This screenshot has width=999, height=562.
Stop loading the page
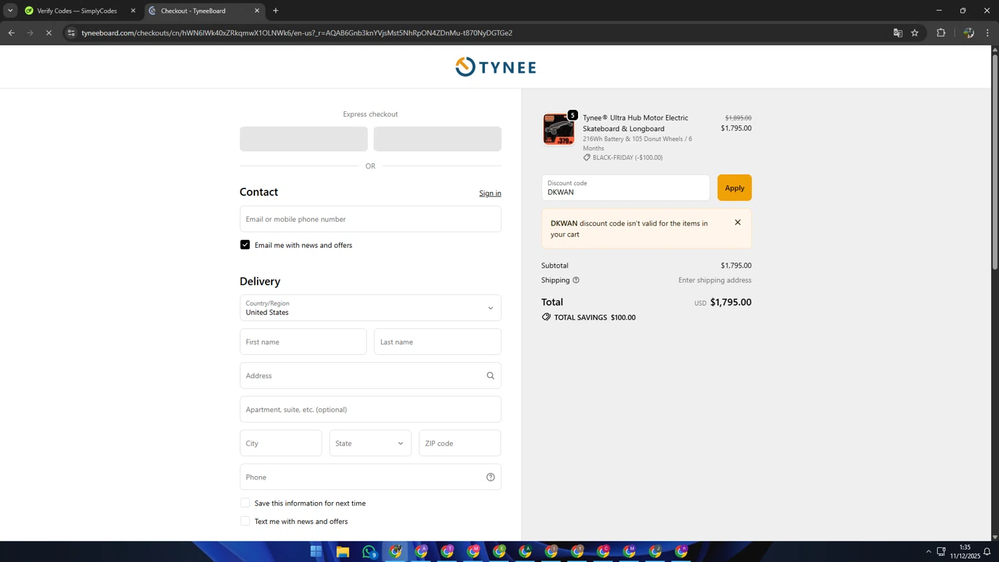coord(49,33)
